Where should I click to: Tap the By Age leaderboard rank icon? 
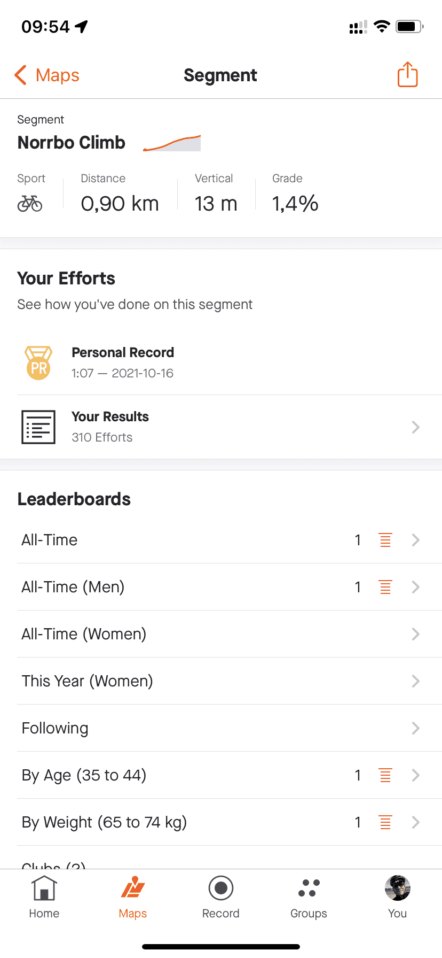click(385, 775)
